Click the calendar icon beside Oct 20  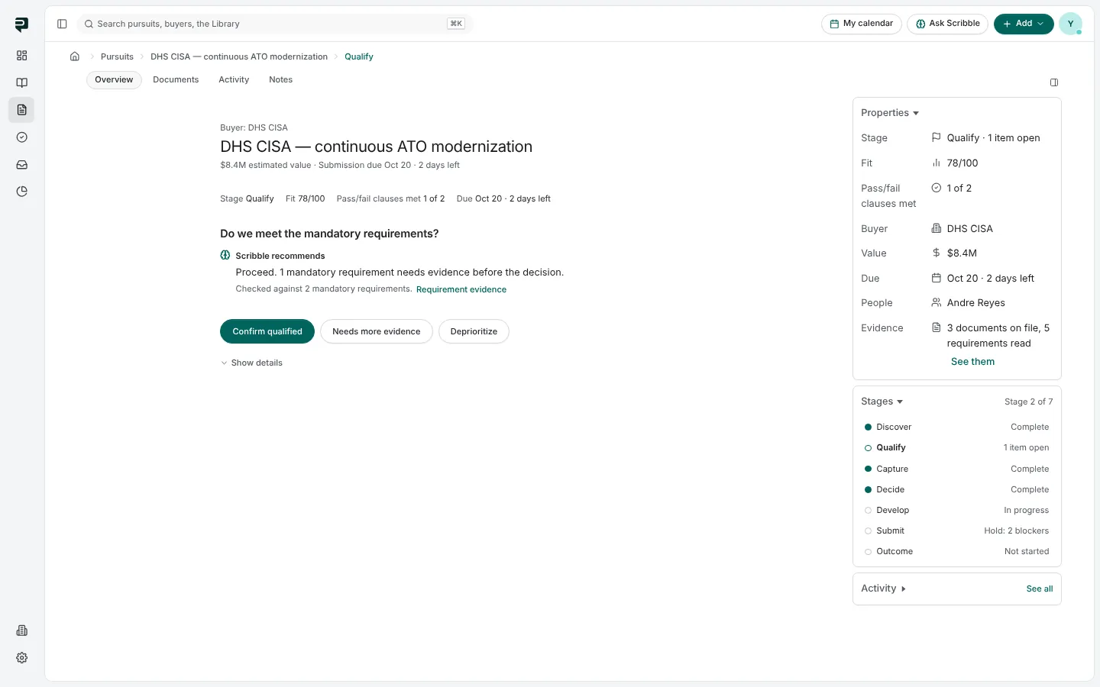tap(936, 278)
